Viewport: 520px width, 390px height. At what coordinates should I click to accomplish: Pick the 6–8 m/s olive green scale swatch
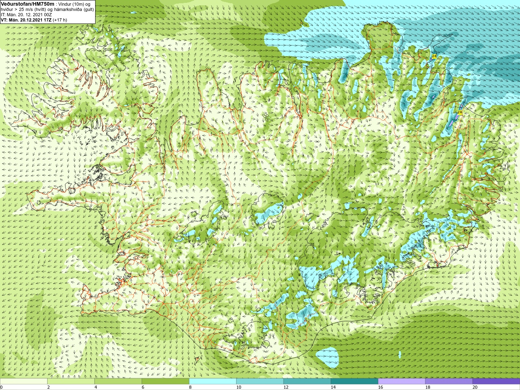click(x=165, y=381)
